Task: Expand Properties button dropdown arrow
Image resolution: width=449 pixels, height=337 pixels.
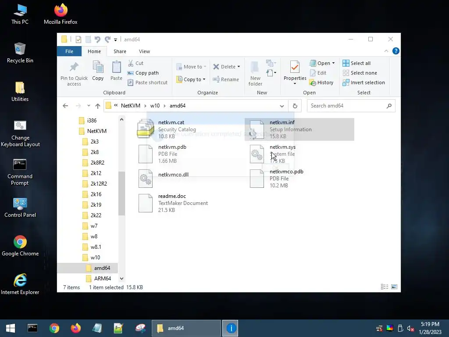Action: tap(295, 84)
